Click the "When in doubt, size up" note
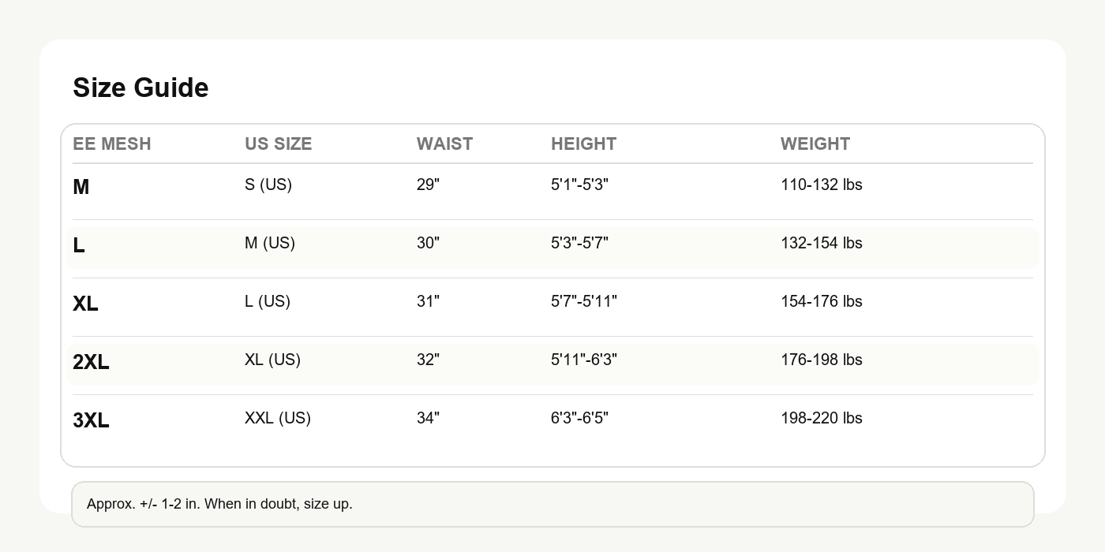The image size is (1105, 552). pos(219,504)
